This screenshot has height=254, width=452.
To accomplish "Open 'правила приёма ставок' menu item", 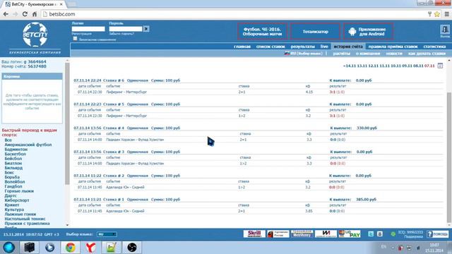I will point(393,47).
